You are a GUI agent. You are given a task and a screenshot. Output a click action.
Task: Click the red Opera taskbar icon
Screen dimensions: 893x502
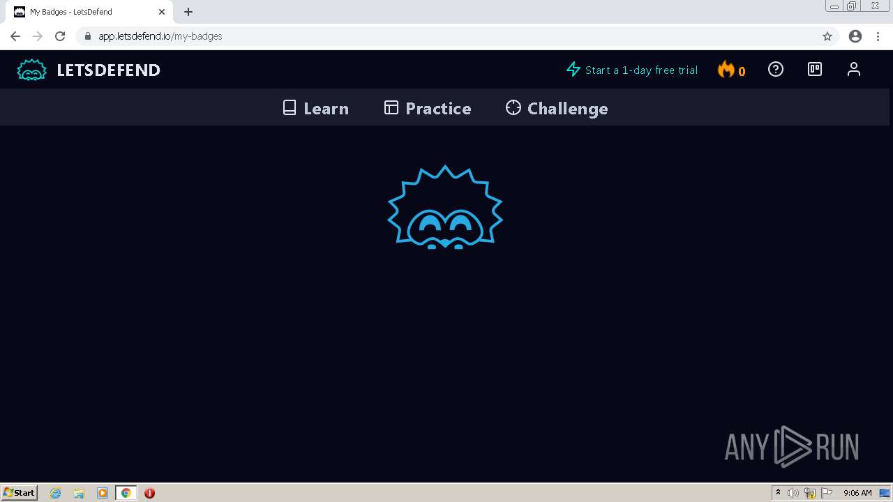(149, 493)
